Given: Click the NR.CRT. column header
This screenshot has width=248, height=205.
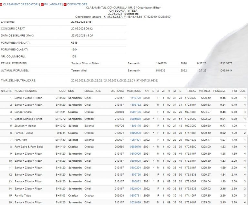Looking at the screenshot, I should click(x=6, y=91).
